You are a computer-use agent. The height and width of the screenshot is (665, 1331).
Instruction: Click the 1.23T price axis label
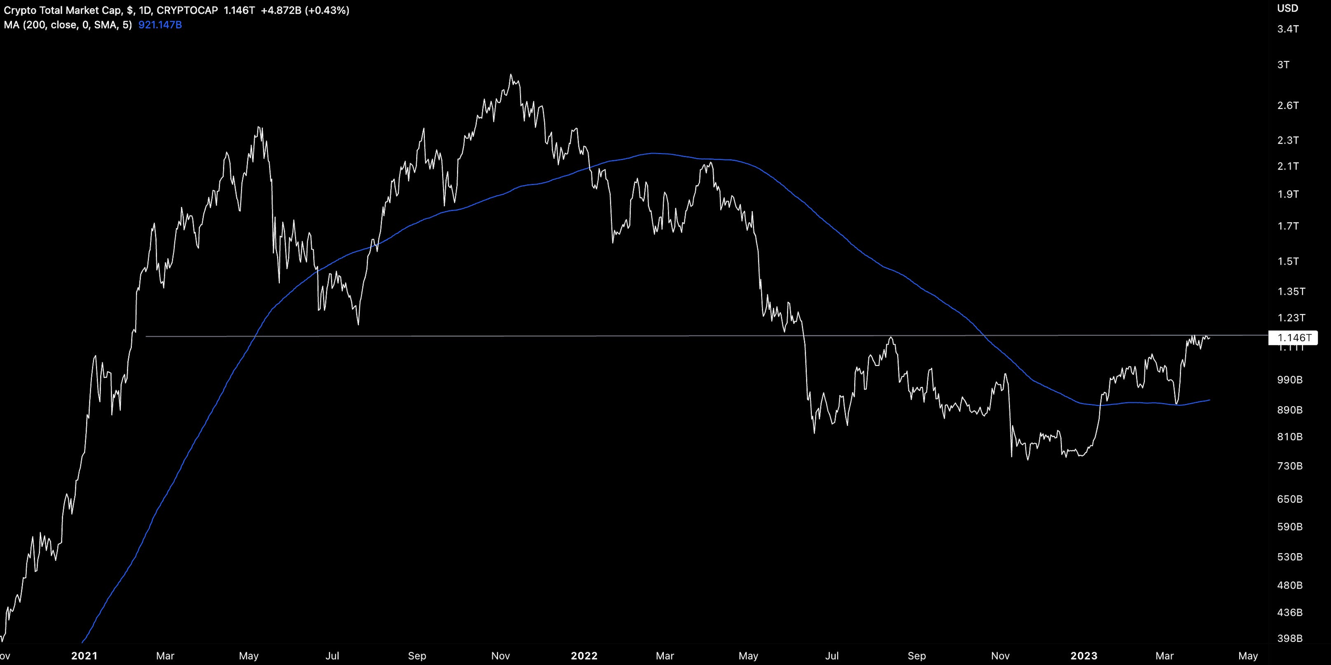[1291, 318]
